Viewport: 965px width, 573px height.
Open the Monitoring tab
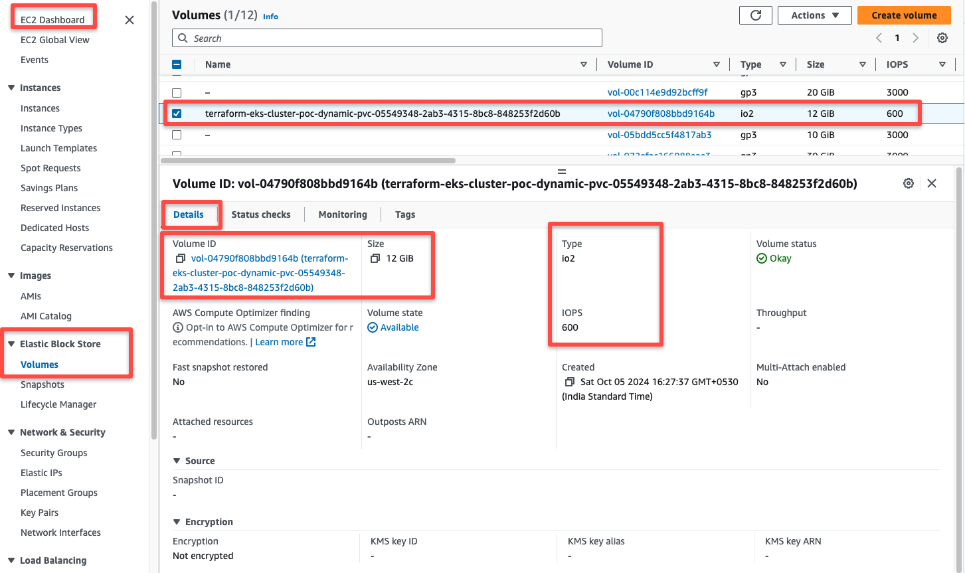point(343,214)
